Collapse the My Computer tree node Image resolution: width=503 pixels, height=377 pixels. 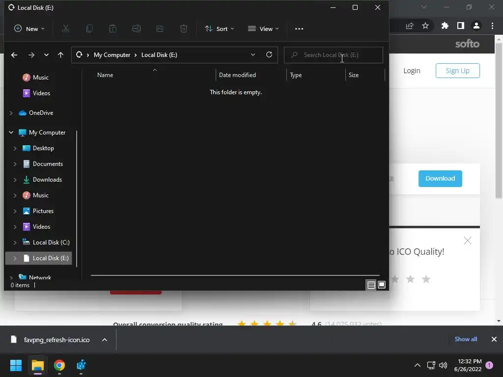click(x=11, y=133)
